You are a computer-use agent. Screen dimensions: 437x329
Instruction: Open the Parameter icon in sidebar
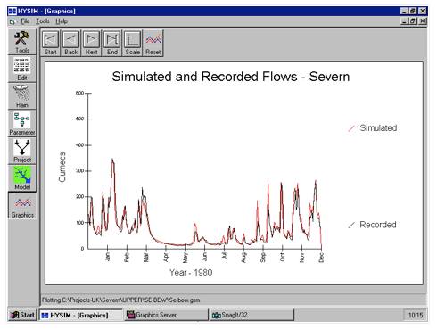(22, 124)
